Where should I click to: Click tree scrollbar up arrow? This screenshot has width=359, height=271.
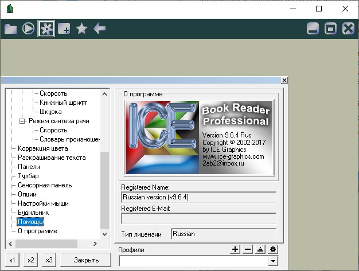click(104, 94)
